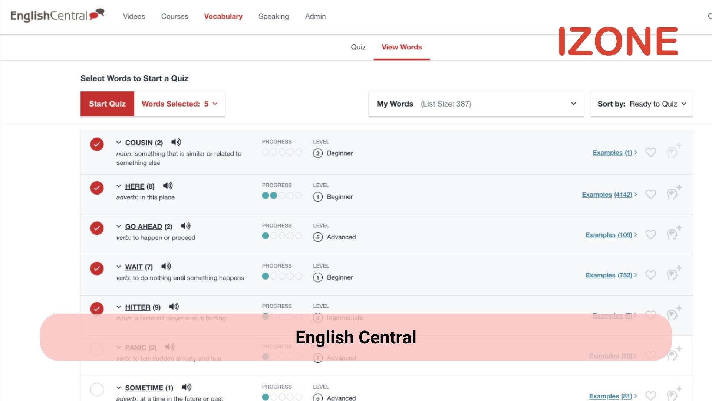Play audio pronunciation for HITTER
712x401 pixels.
pyautogui.click(x=174, y=307)
